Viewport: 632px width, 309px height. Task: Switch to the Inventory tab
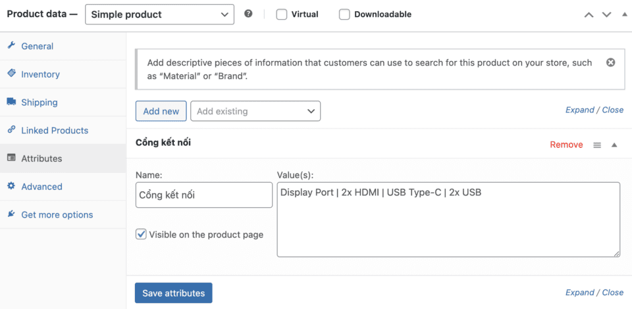point(63,74)
